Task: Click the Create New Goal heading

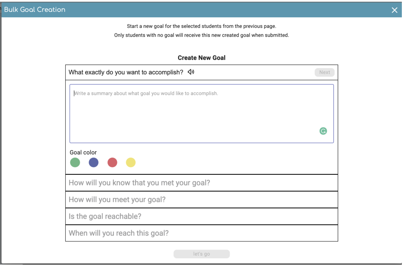Action: coord(201,58)
